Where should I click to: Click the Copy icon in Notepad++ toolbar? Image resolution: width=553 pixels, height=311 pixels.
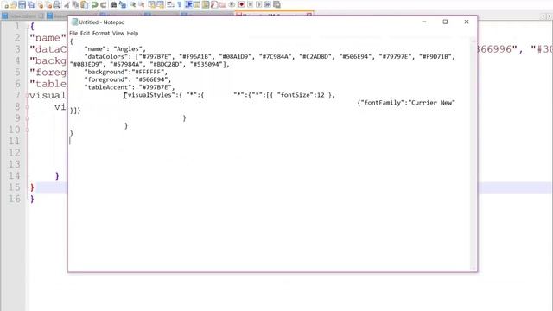click(75, 4)
